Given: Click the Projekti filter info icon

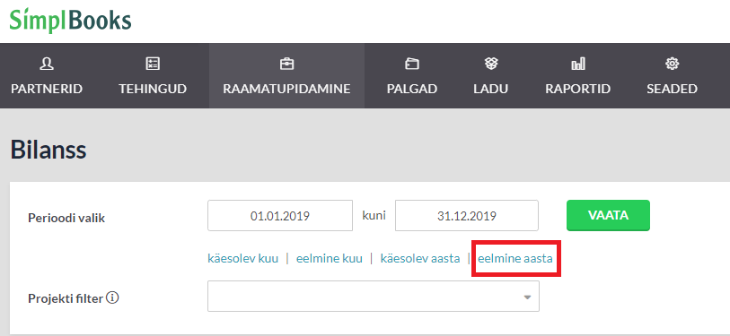Looking at the screenshot, I should [x=112, y=297].
